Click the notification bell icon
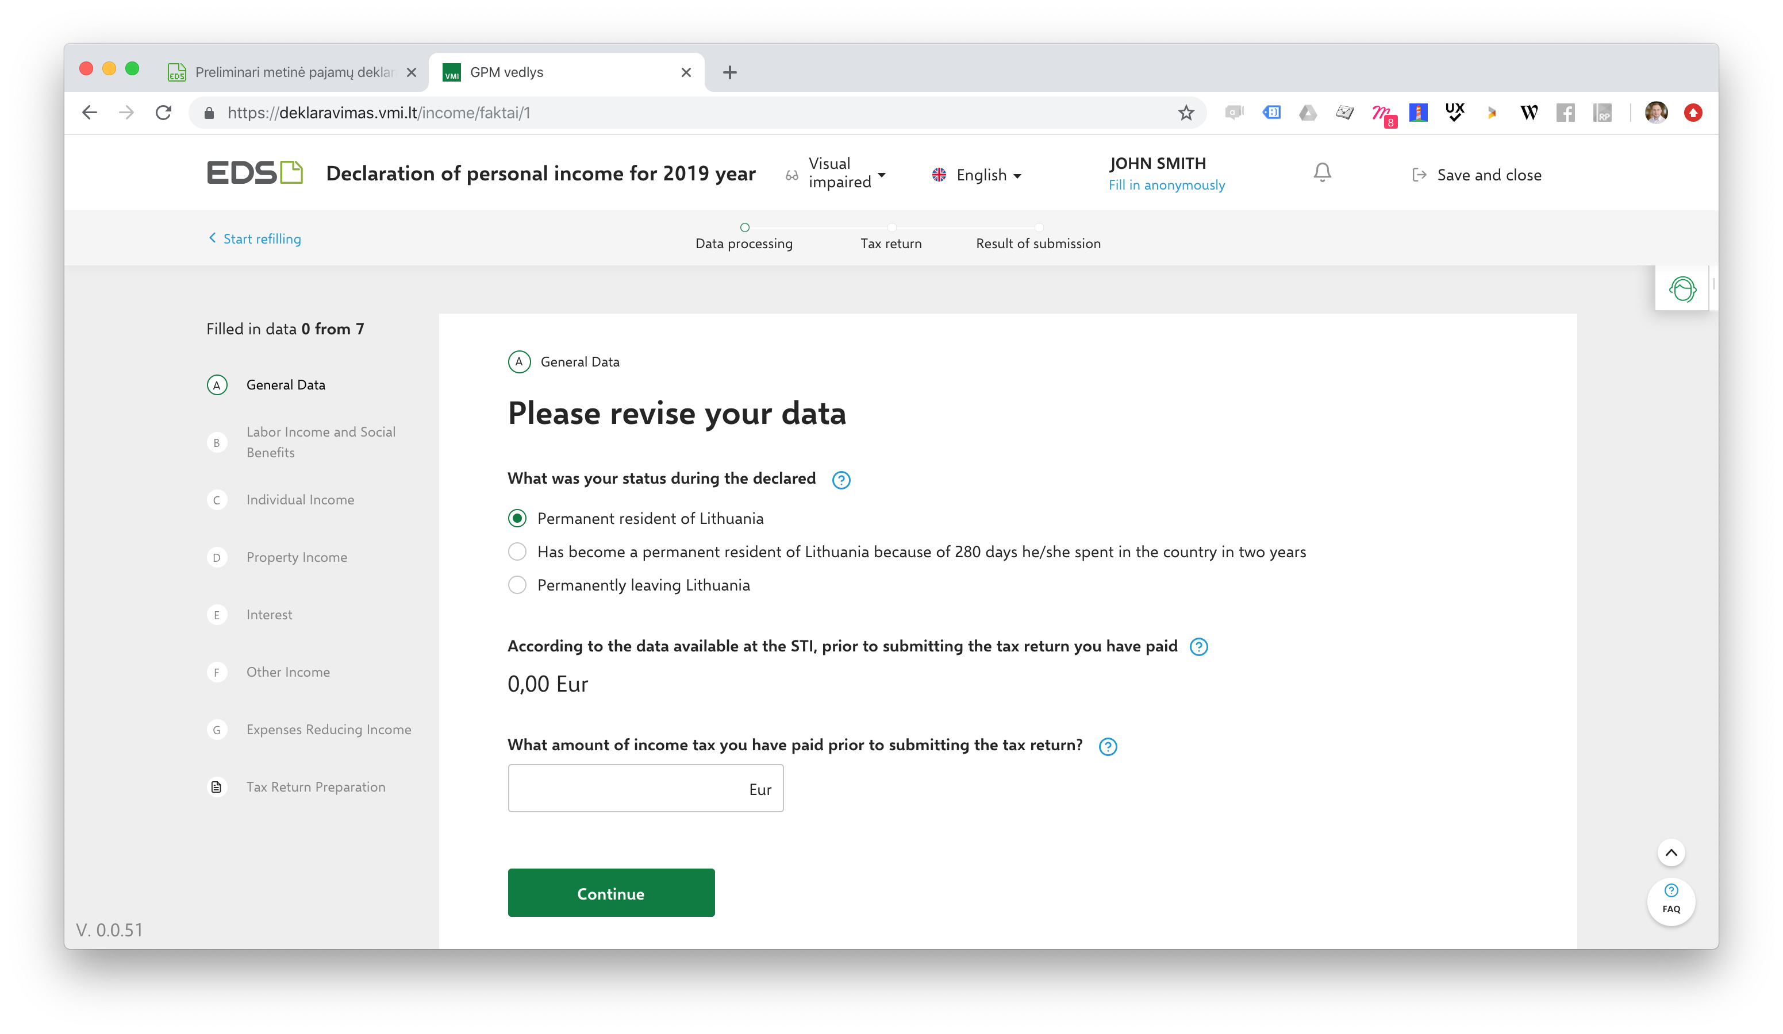 [1321, 172]
